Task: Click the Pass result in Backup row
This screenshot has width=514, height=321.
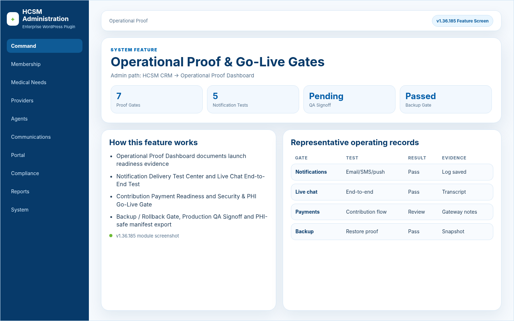Action: 414,231
